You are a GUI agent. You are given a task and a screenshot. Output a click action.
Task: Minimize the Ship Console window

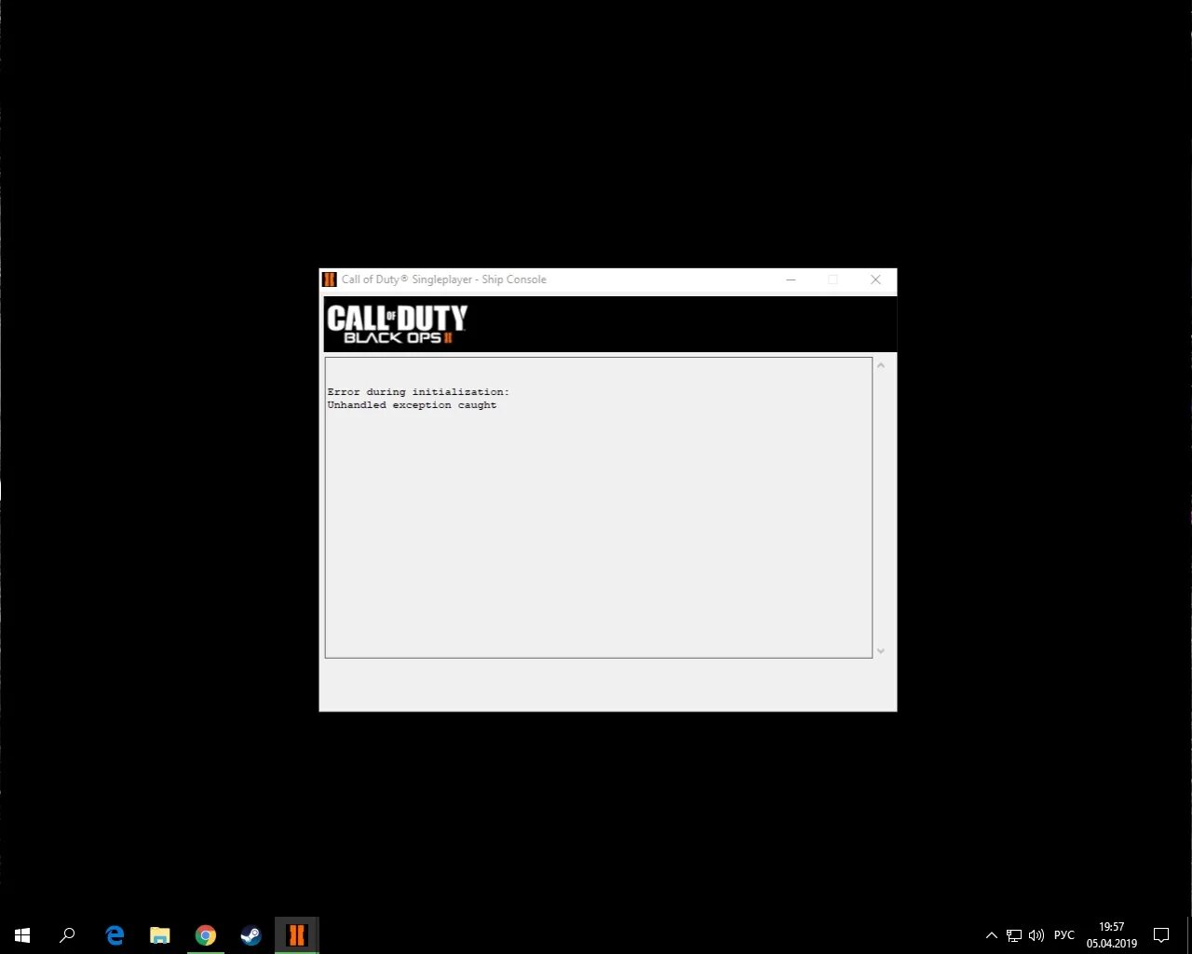pyautogui.click(x=791, y=279)
